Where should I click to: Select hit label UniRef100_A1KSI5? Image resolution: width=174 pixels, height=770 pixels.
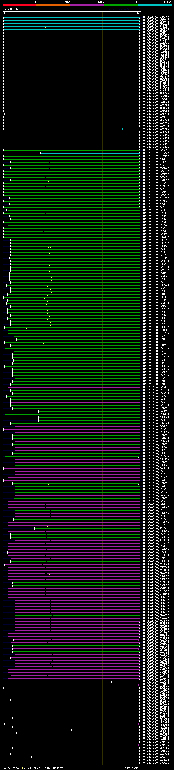[156, 357]
